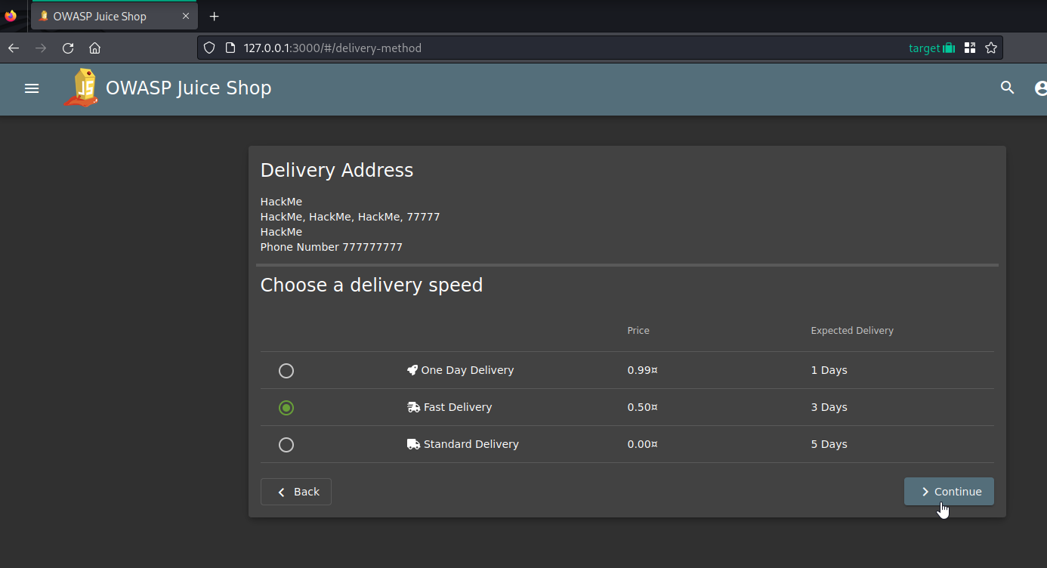Click the URL address bar
The image size is (1047, 568).
[529, 48]
